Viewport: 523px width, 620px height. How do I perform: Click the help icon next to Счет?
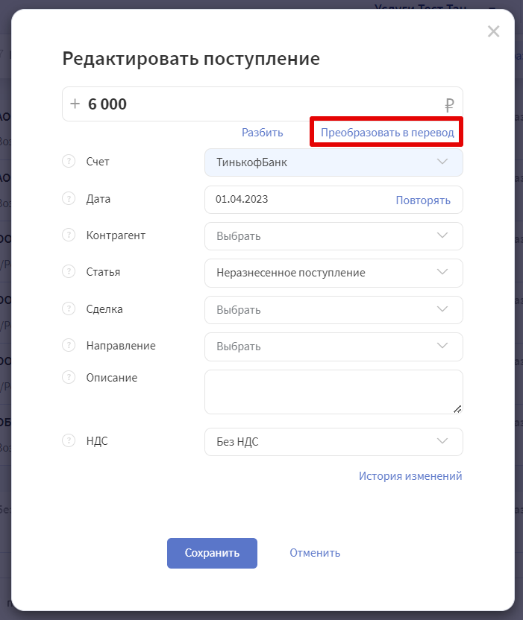tap(69, 161)
